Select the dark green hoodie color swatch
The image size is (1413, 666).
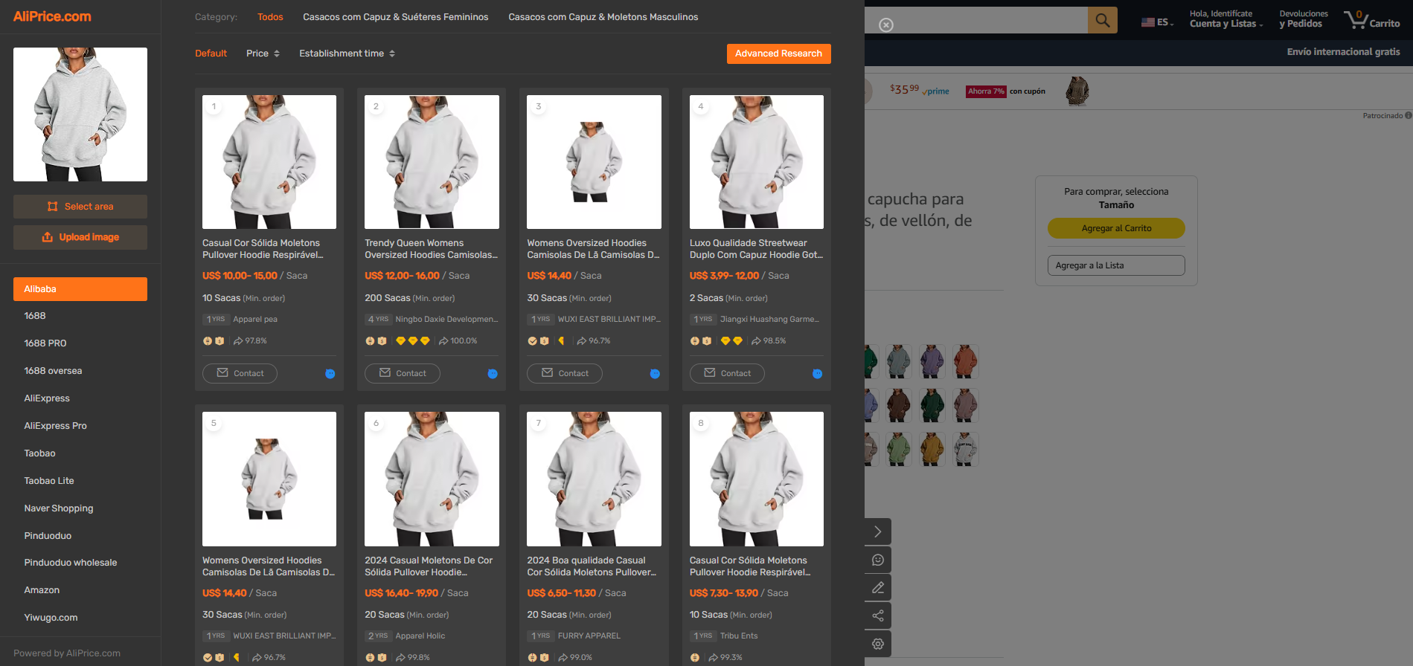932,406
